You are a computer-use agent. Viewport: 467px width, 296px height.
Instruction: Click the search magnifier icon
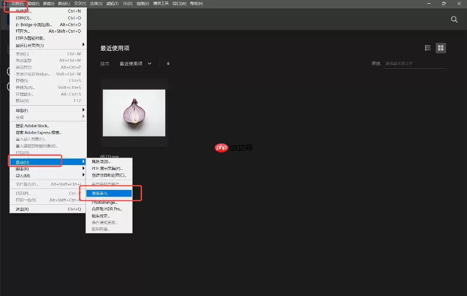click(453, 20)
